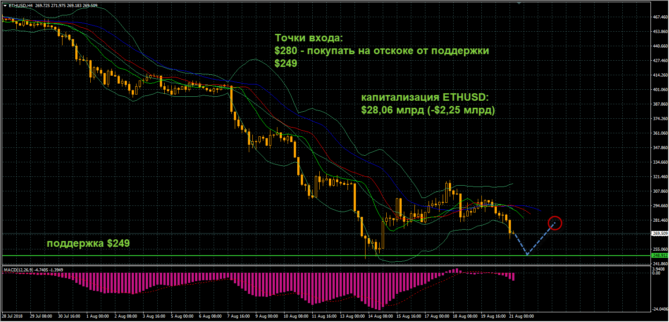The width and height of the screenshot is (669, 322).
Task: Click the '3 Aug 16:00' time axis label
Action: [x=153, y=316]
